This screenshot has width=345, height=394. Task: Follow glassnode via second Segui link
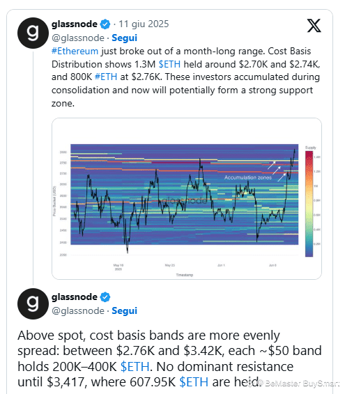tap(124, 311)
